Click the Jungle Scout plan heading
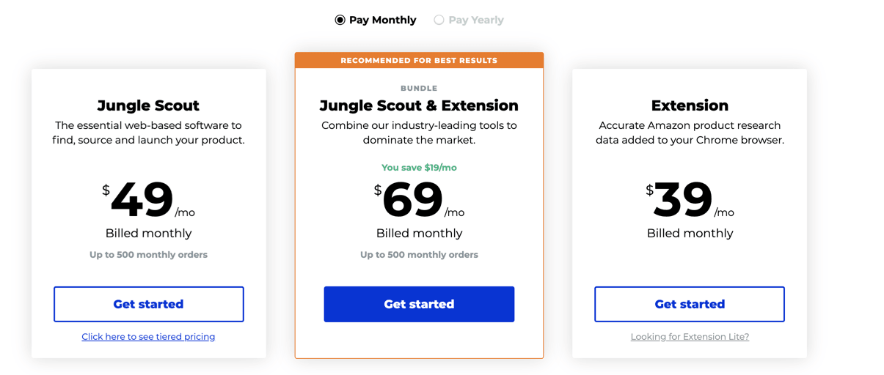Screen dimensions: 884x375 [x=148, y=105]
